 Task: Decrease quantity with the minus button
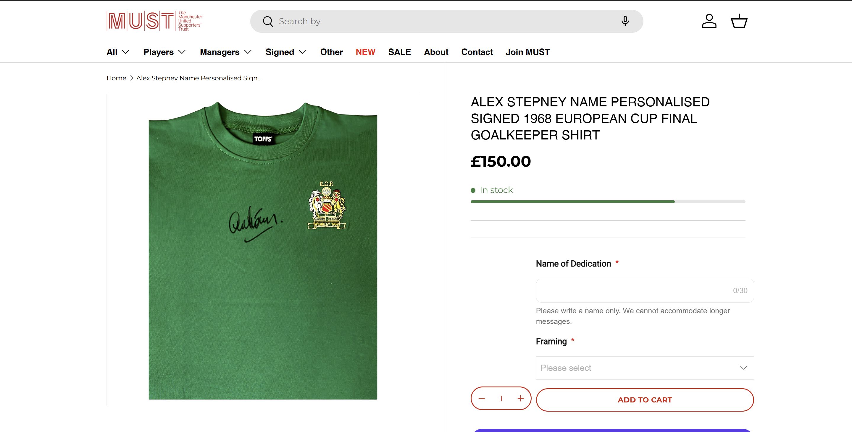pyautogui.click(x=482, y=398)
